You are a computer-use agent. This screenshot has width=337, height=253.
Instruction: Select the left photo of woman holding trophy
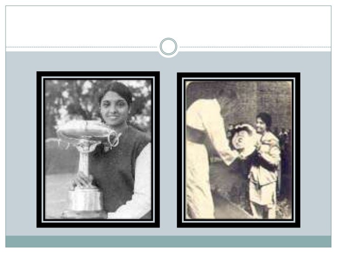(x=98, y=149)
